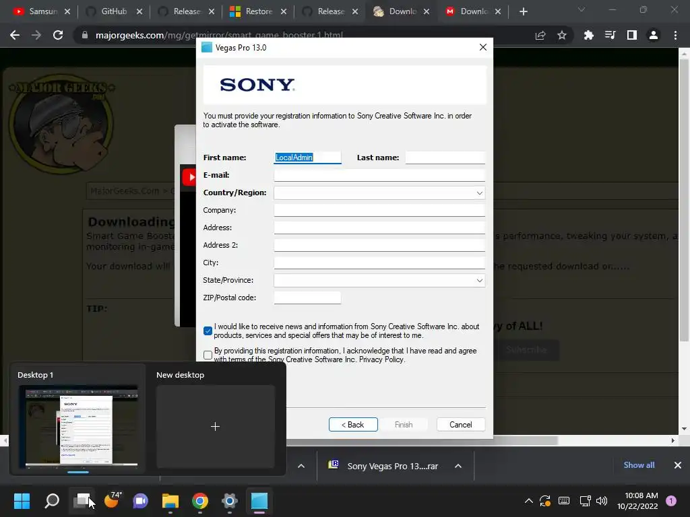The image size is (690, 517).
Task: Switch to Google Chrome on the taskbar
Action: tap(199, 501)
